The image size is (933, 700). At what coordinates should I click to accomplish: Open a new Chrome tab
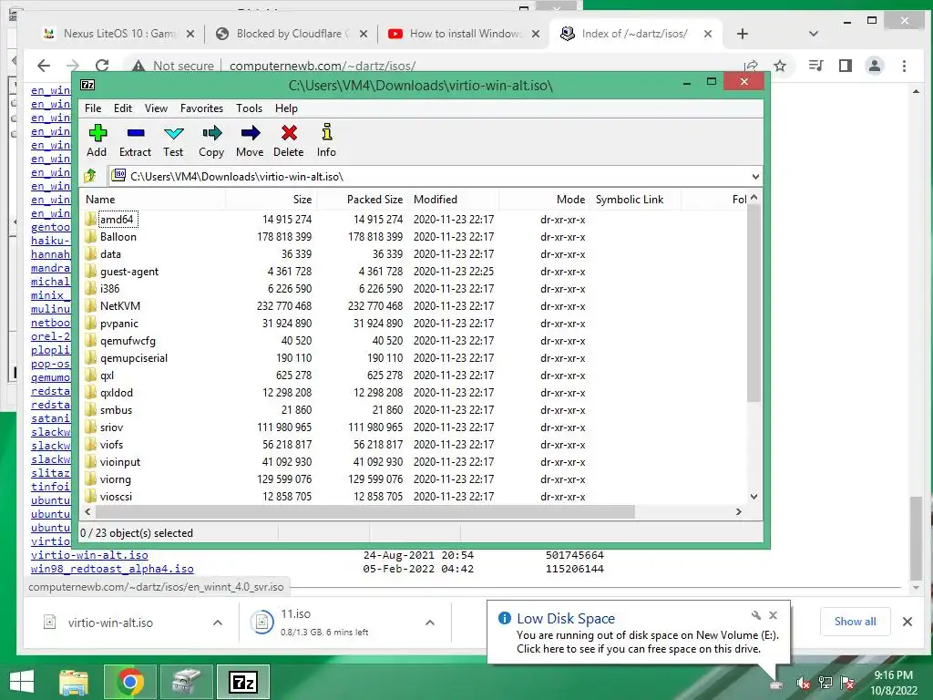[x=742, y=34]
